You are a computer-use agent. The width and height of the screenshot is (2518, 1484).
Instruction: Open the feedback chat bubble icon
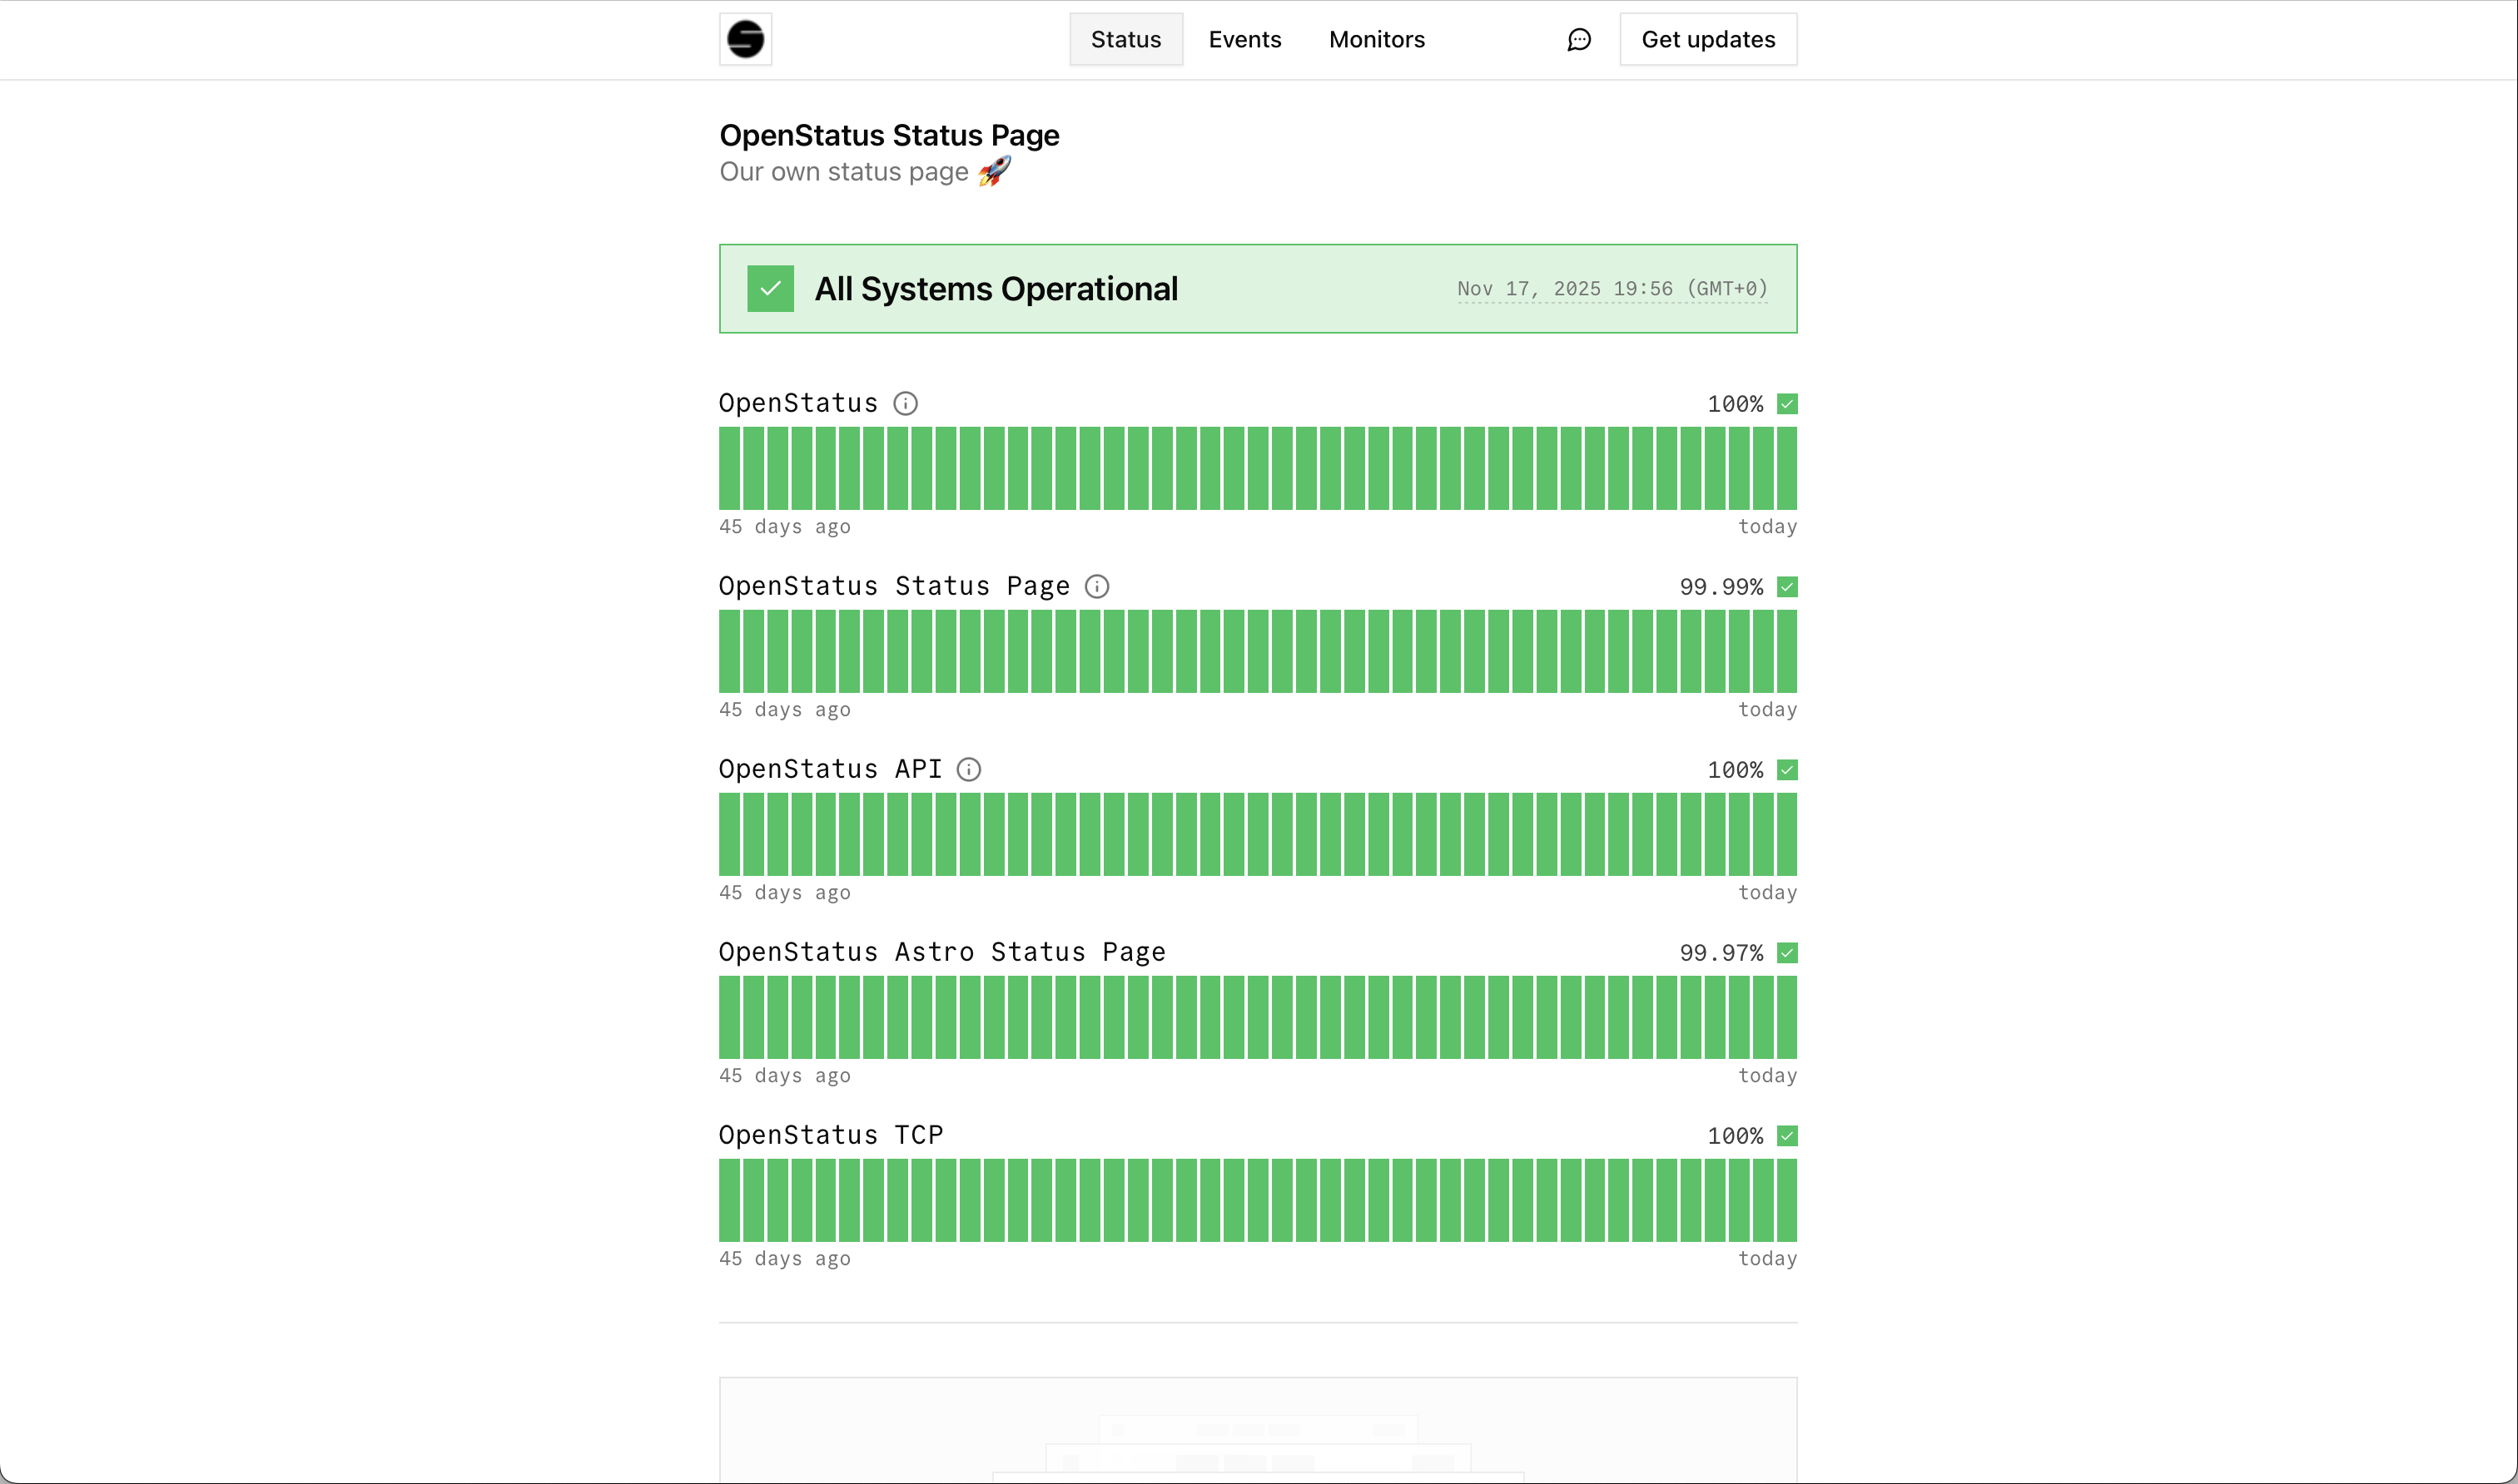pyautogui.click(x=1577, y=39)
